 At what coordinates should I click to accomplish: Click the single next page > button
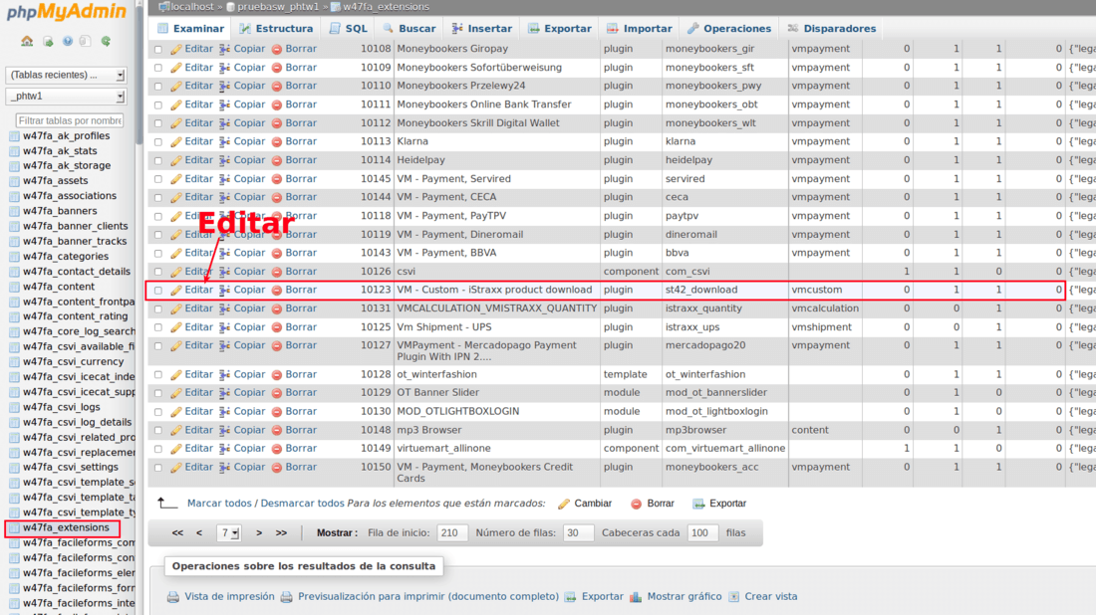(259, 533)
